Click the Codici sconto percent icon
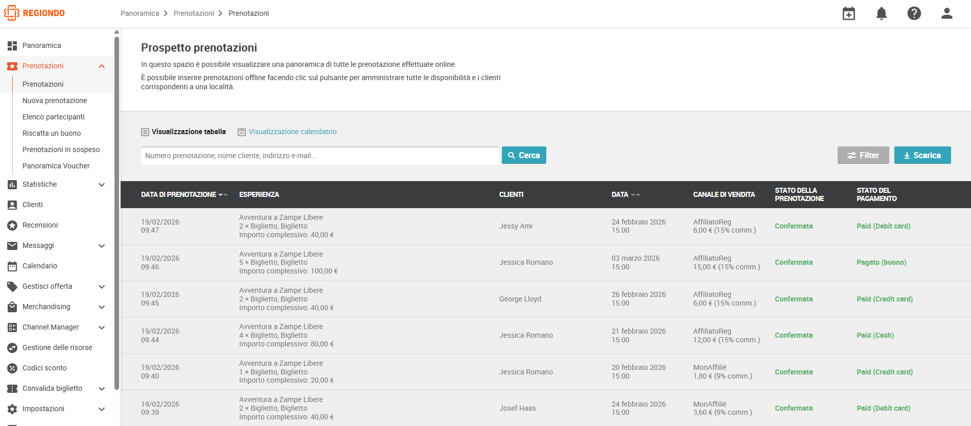The height and width of the screenshot is (426, 971). (x=12, y=368)
